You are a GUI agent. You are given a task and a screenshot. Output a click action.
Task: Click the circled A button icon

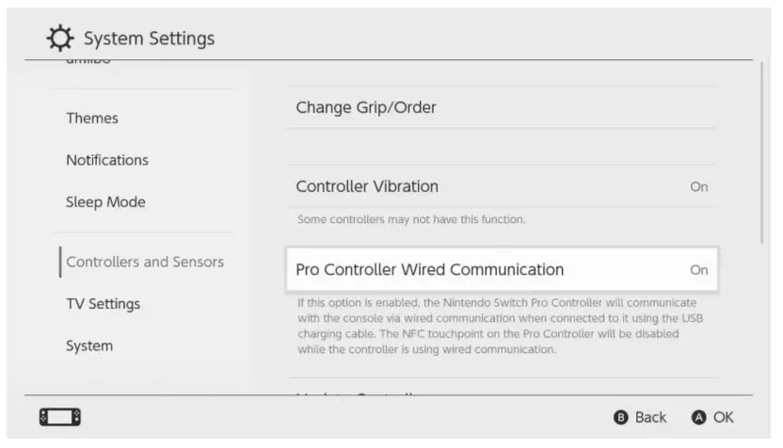[x=698, y=417]
